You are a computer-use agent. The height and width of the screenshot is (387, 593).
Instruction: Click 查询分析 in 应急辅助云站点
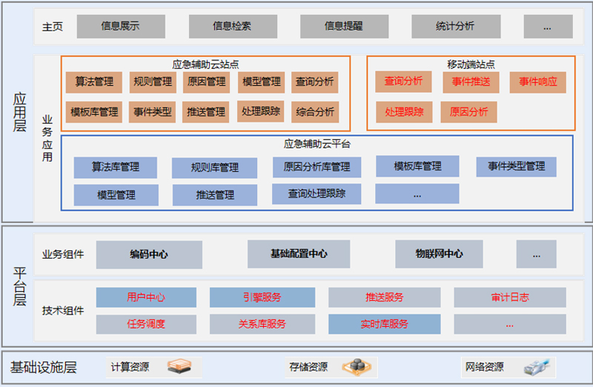pyautogui.click(x=314, y=82)
